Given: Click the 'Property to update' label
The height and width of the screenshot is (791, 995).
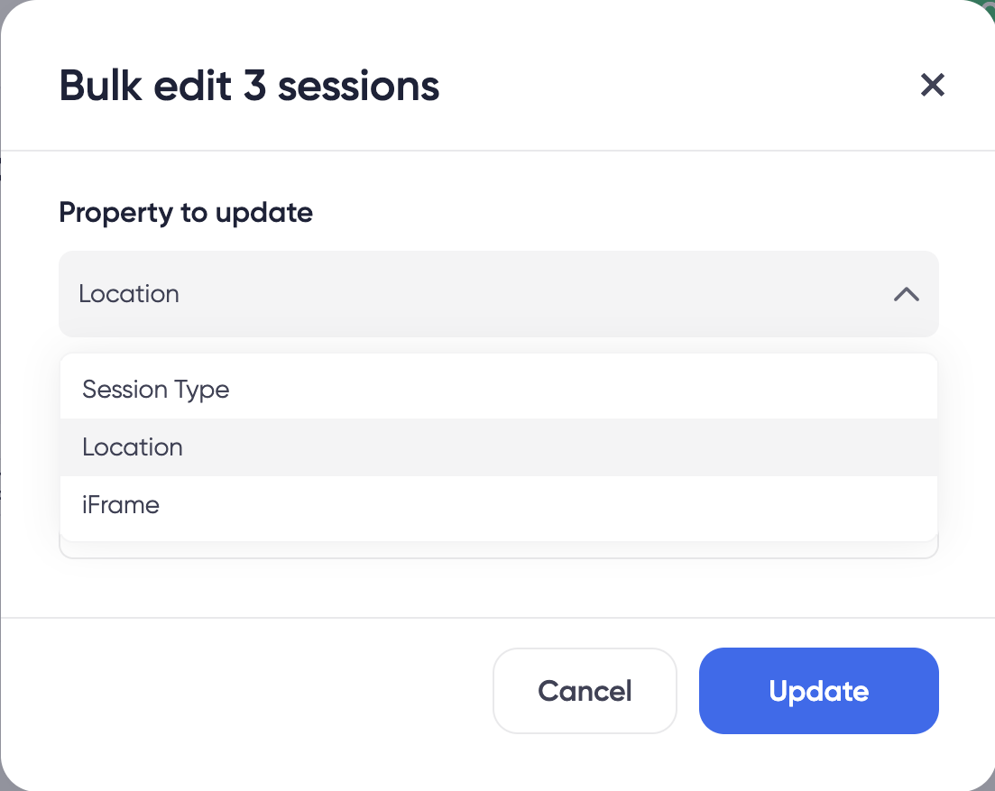Looking at the screenshot, I should (186, 213).
